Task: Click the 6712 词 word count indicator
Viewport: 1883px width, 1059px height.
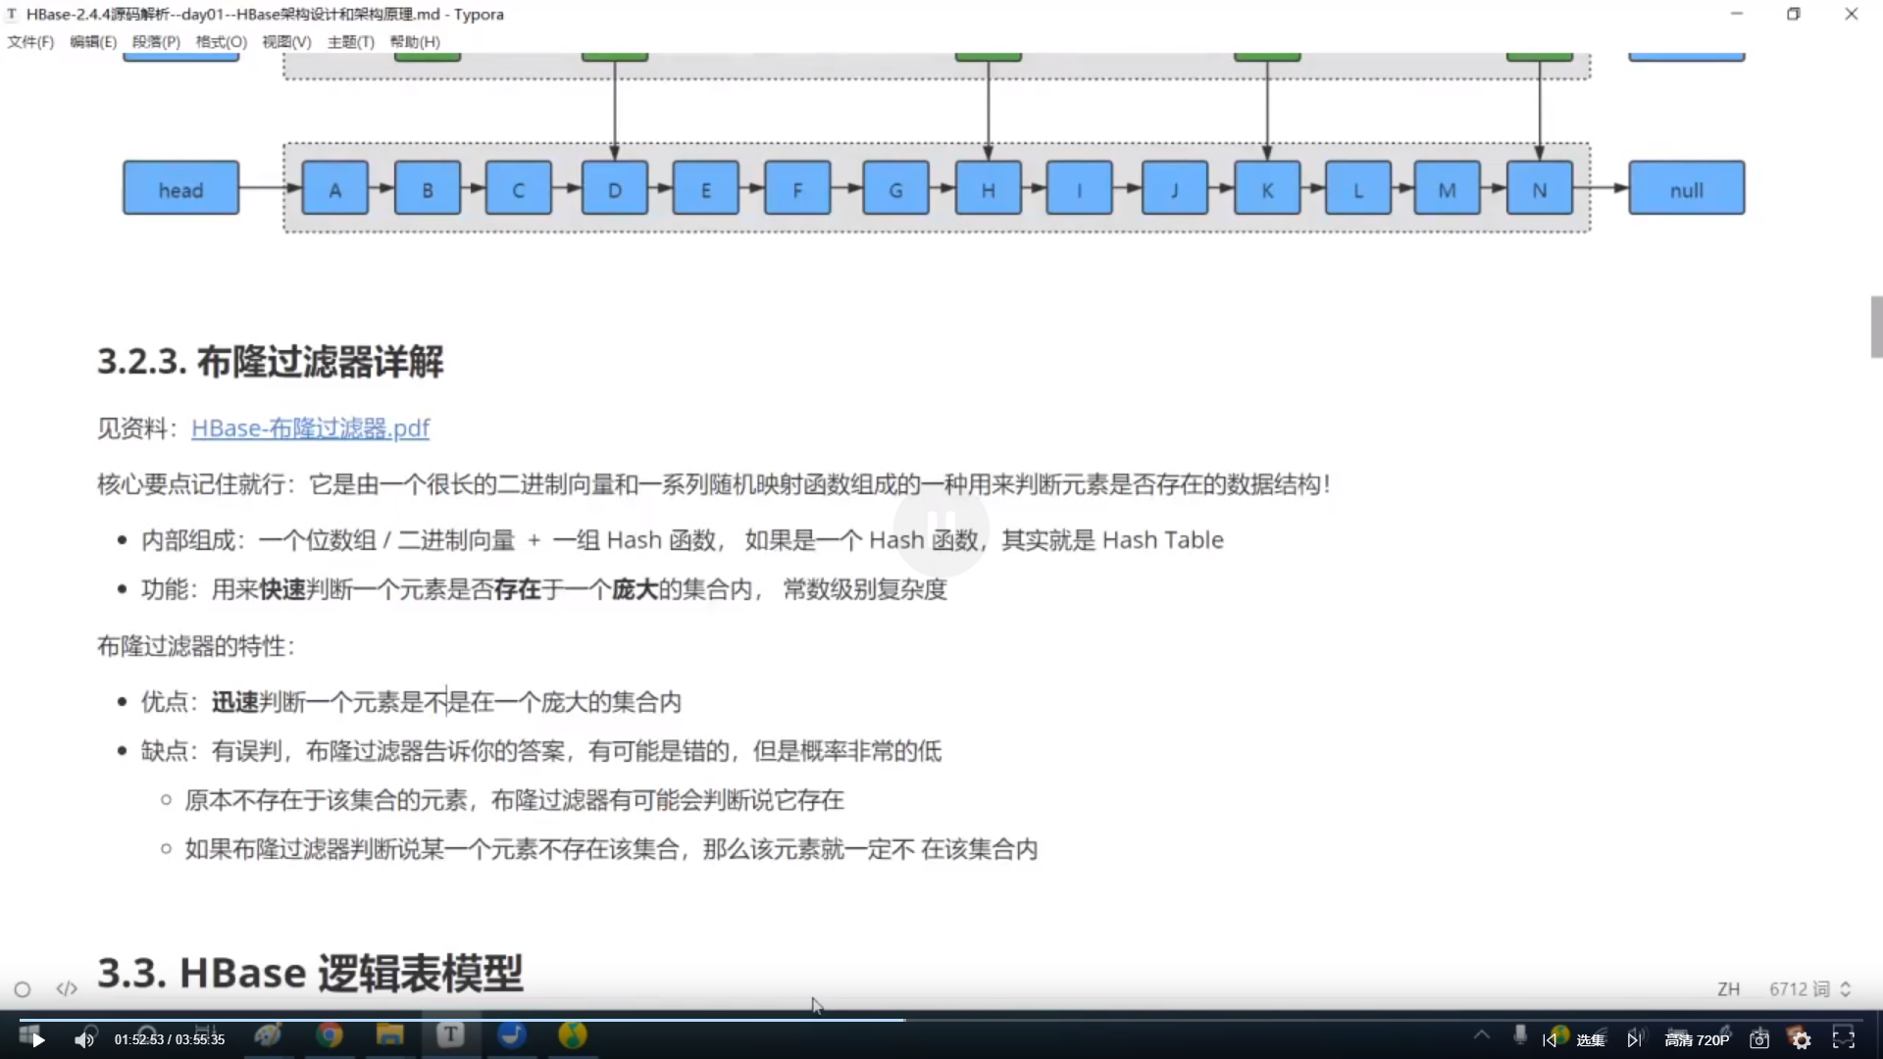Action: point(1795,988)
